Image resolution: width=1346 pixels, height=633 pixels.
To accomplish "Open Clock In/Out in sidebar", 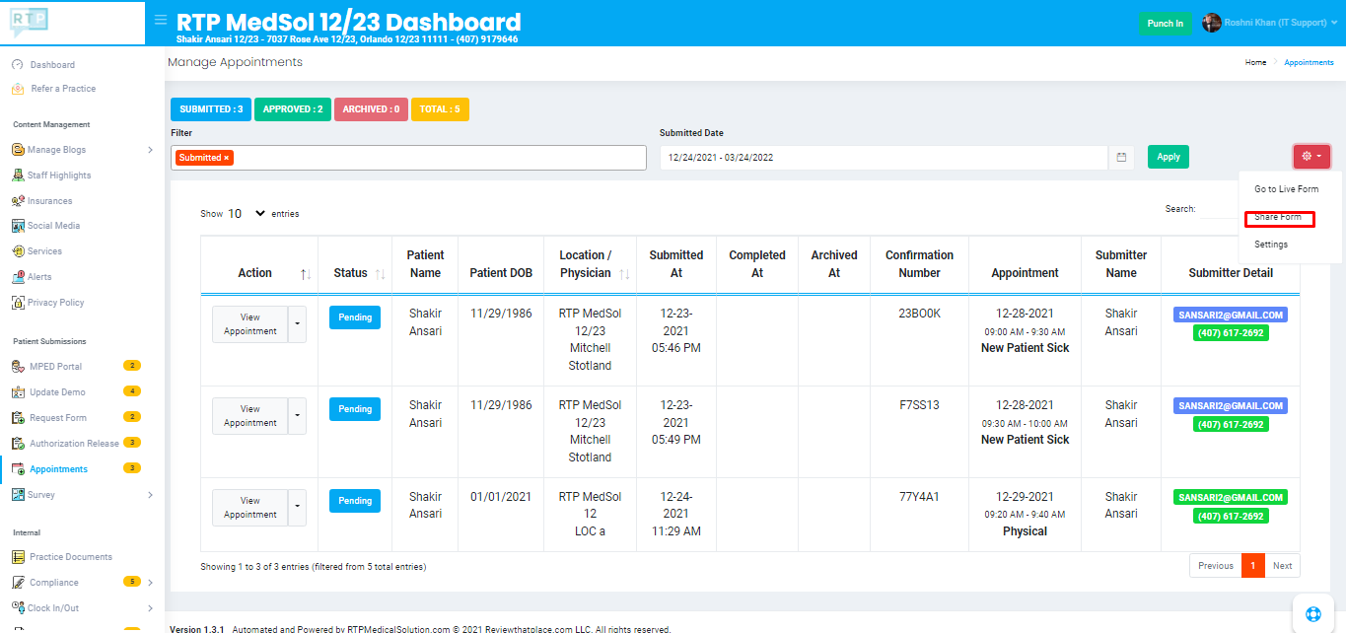I will 53,608.
